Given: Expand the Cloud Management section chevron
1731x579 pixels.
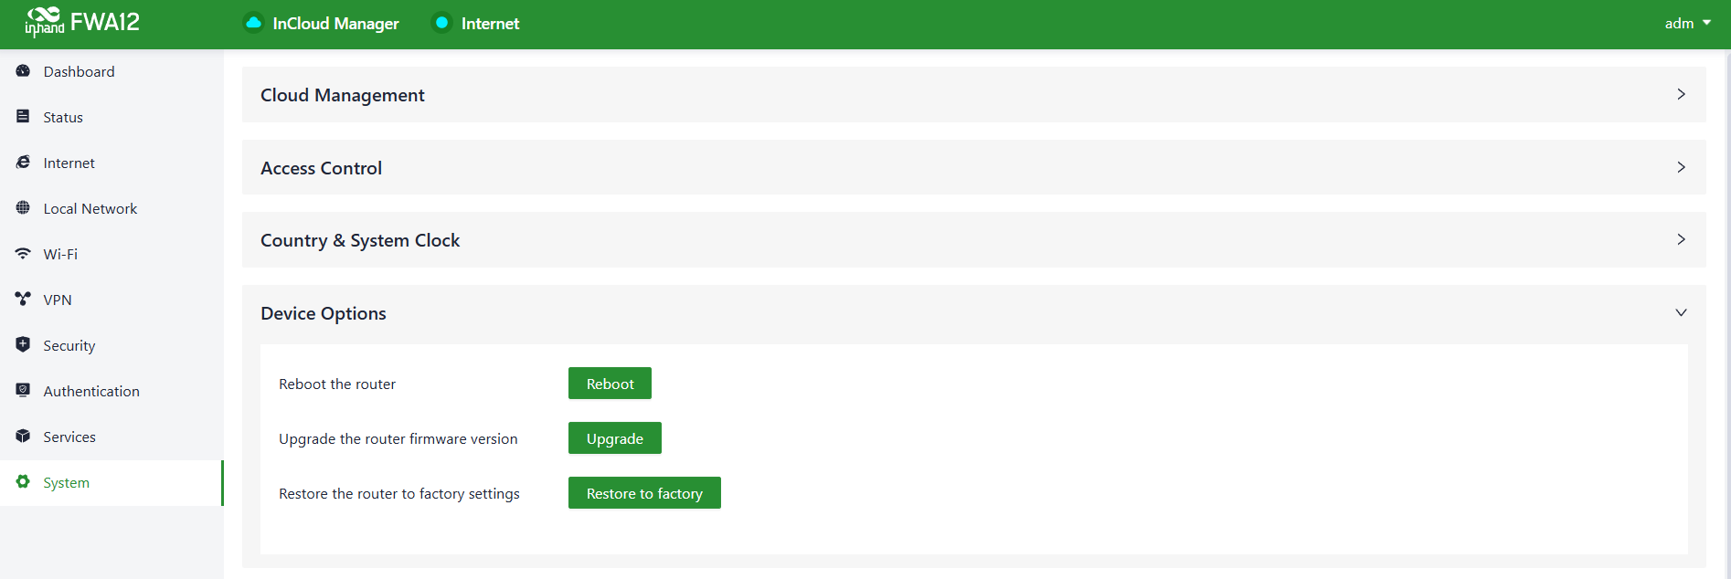Looking at the screenshot, I should 1681,94.
